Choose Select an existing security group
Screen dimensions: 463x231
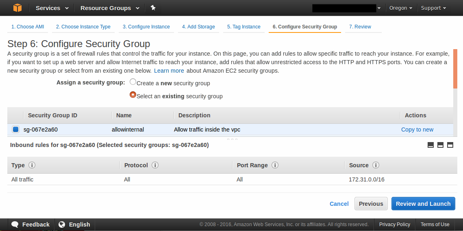[133, 95]
